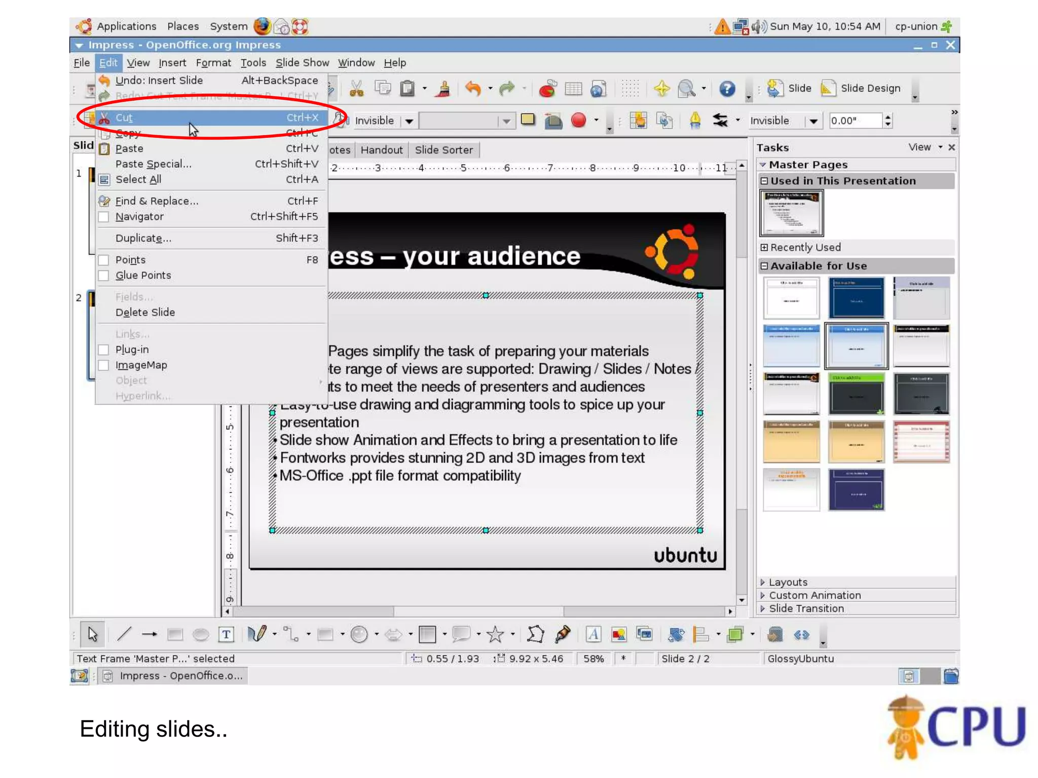This screenshot has height=778, width=1038.
Task: Click the new Slide button
Action: (x=790, y=89)
